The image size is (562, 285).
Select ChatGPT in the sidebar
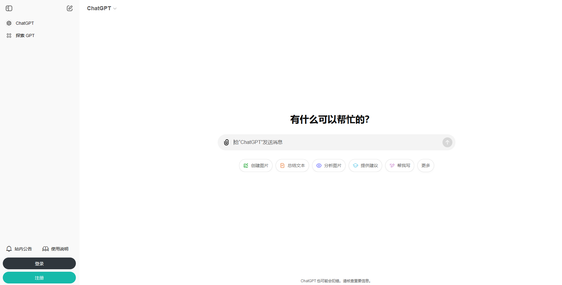[25, 23]
